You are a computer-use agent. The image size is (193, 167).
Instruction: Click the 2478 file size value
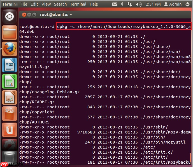pos(90,142)
